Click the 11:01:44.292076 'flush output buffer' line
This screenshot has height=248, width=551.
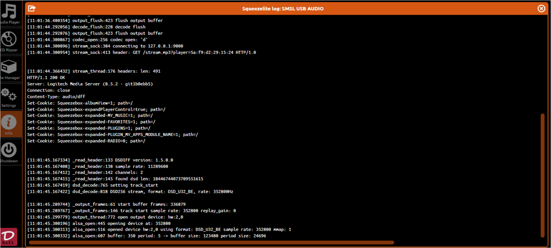click(x=95, y=33)
